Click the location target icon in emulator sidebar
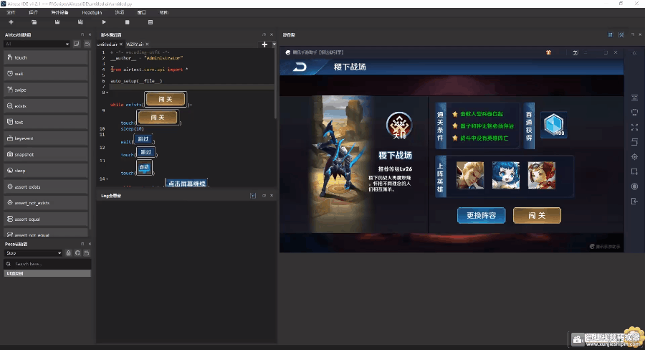Screen dimensions: 645x350 click(634, 157)
